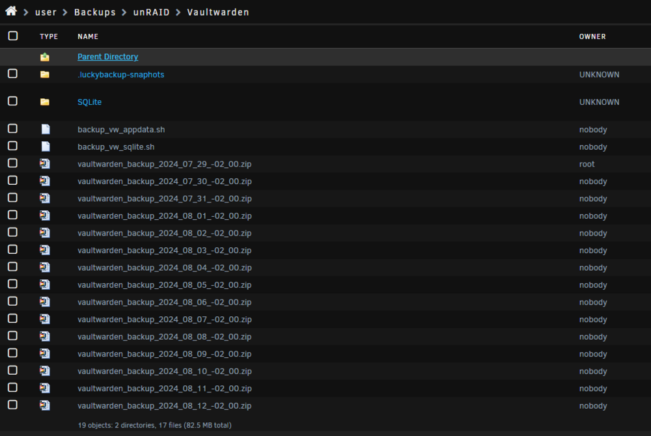Sort by the TYPE column header
This screenshot has width=651, height=436.
tap(49, 36)
